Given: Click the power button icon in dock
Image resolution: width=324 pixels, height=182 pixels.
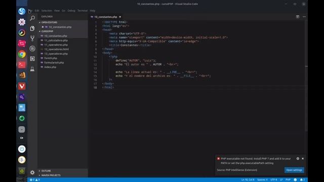Looking at the screenshot, I should (22, 149).
